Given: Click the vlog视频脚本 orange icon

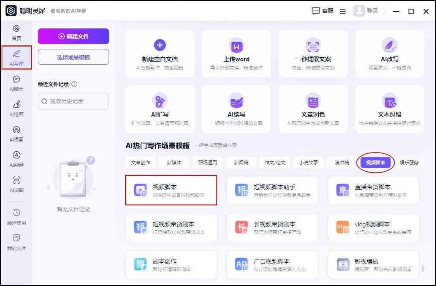Looking at the screenshot, I should tap(342, 227).
